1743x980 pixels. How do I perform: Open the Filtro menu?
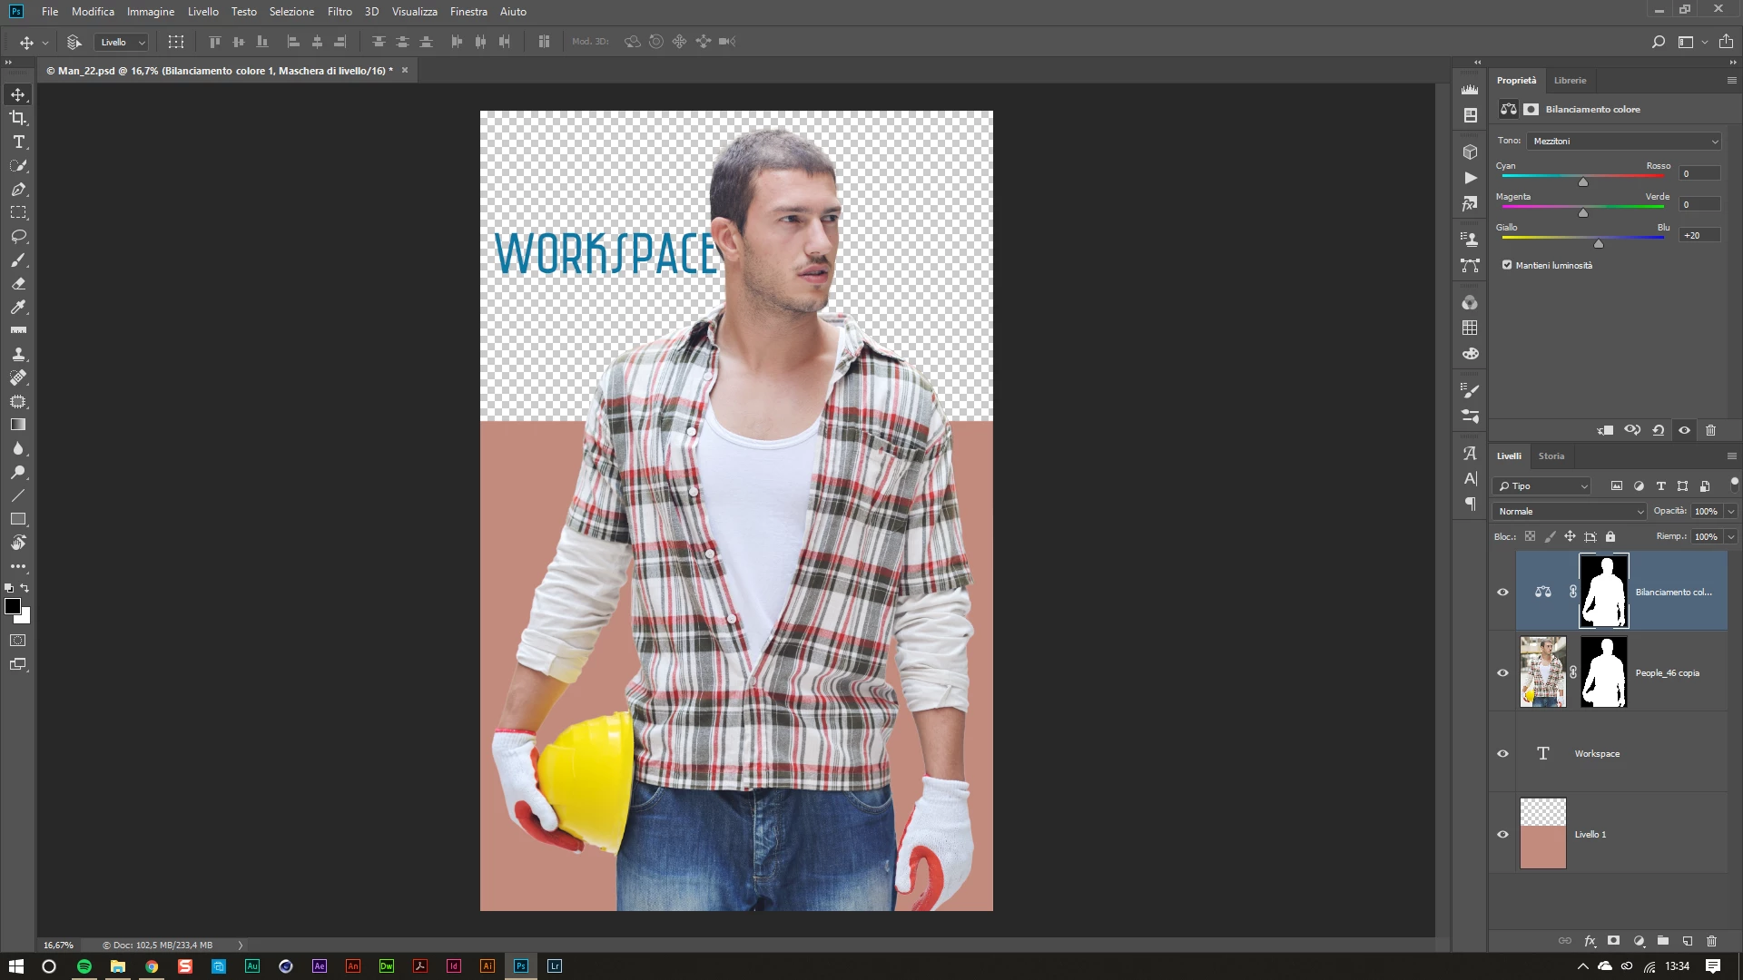click(340, 12)
